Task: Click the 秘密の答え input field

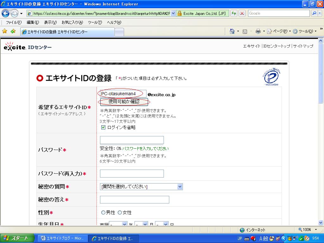Action: pyautogui.click(x=134, y=200)
